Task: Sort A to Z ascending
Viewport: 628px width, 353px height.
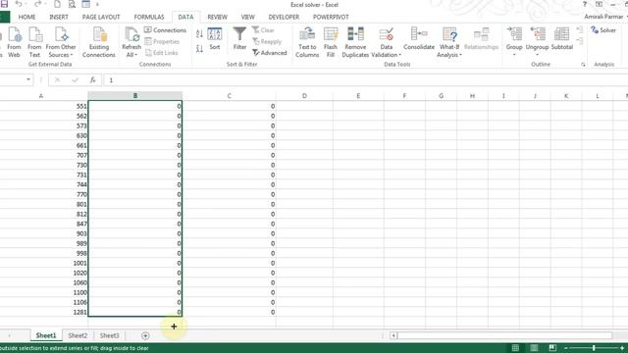Action: (x=199, y=34)
